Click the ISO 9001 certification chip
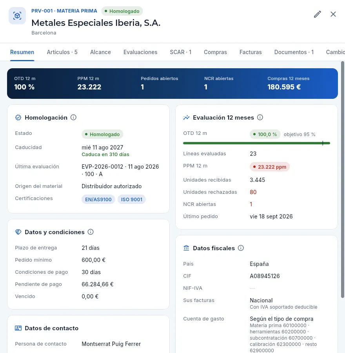The image size is (345, 353). pyautogui.click(x=132, y=200)
